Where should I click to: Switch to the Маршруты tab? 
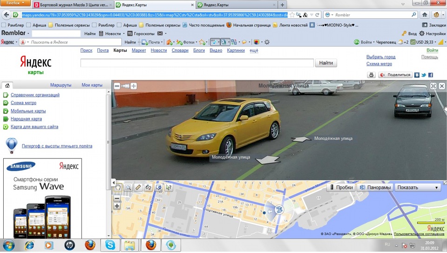point(61,85)
